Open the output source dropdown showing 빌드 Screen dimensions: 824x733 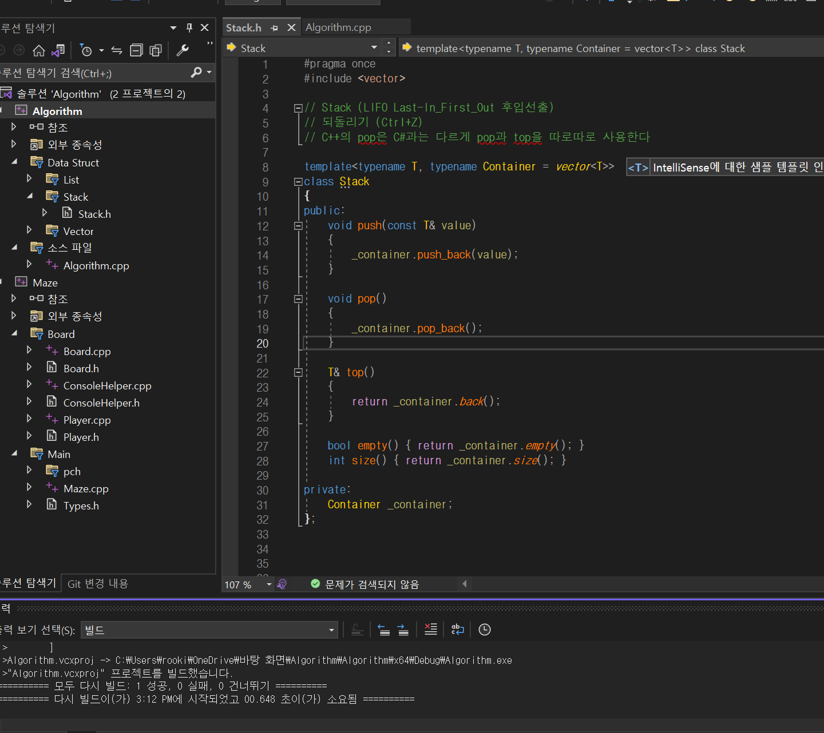[209, 630]
